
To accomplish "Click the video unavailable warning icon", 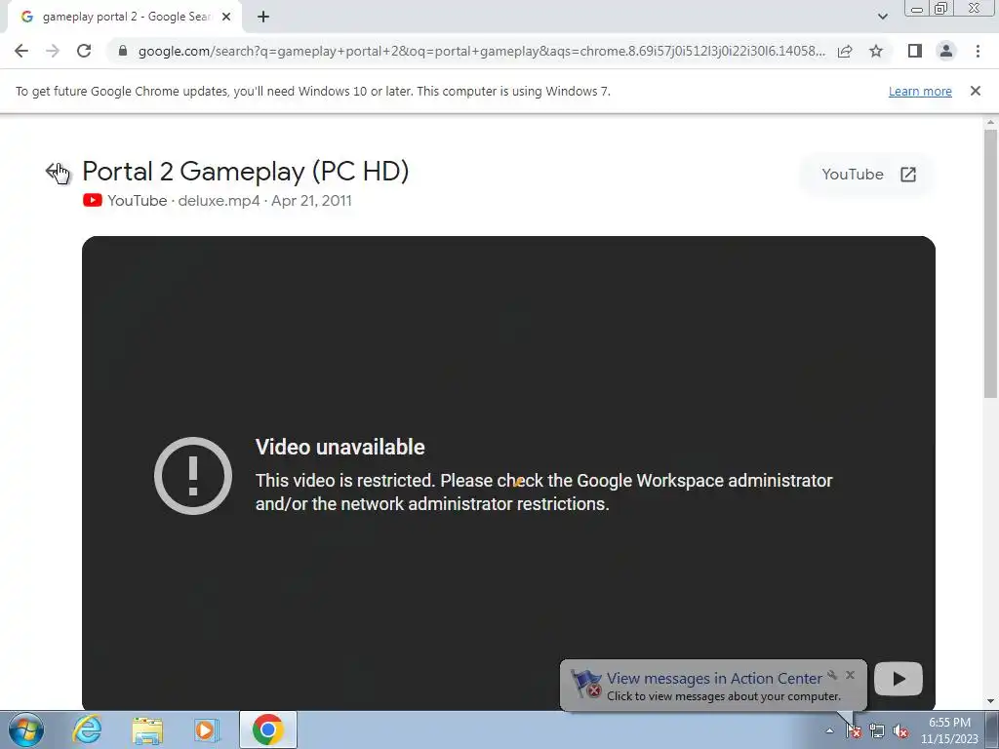I will click(x=193, y=476).
